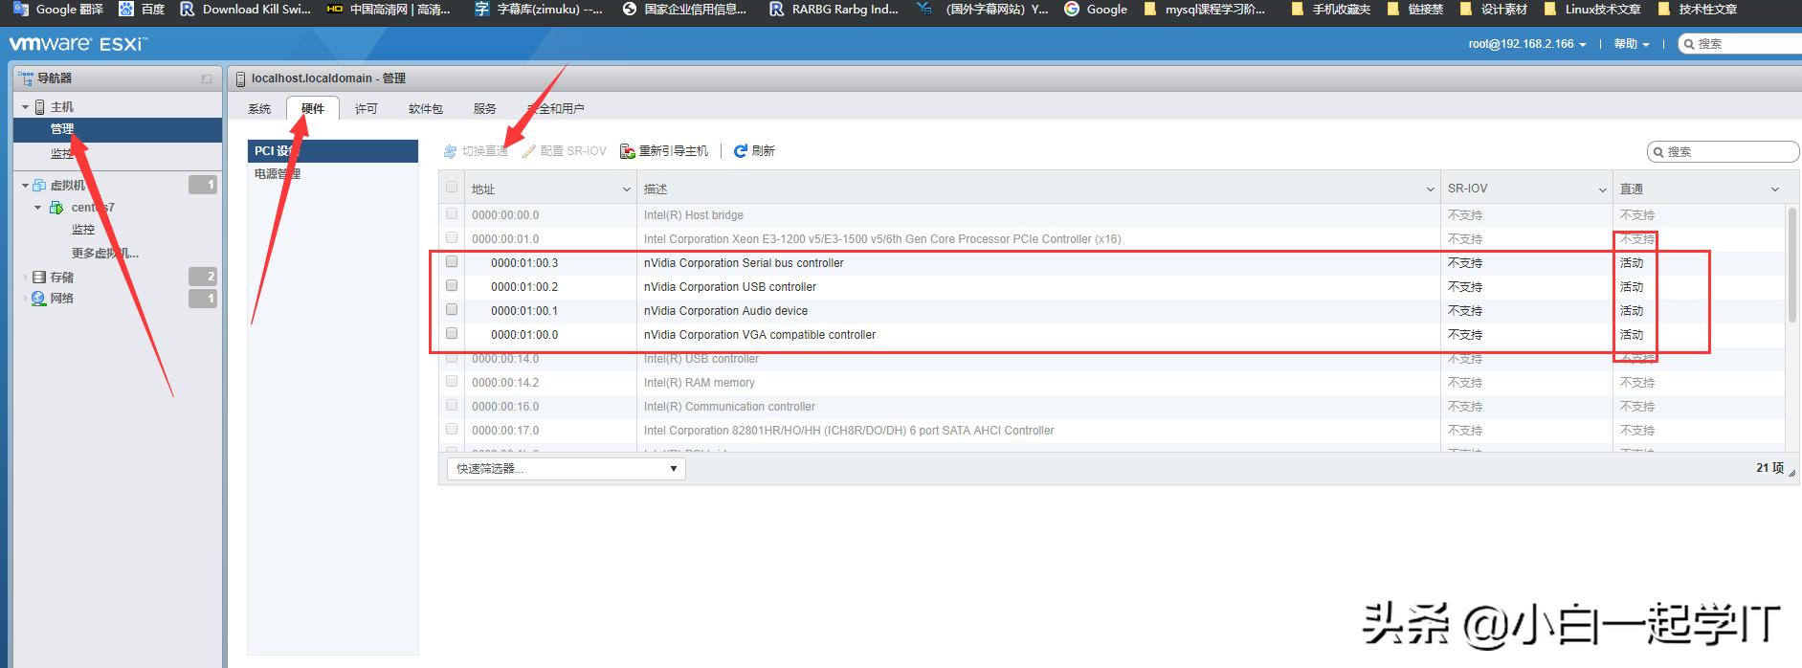Check the nVidia Serial bus controller row
The width and height of the screenshot is (1802, 668).
tap(452, 261)
